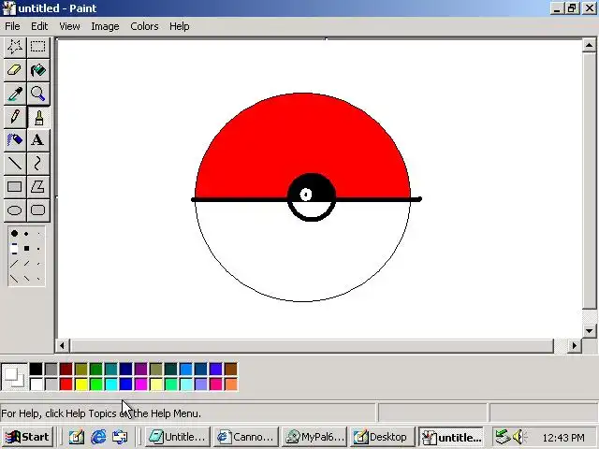Switch to the Pencil tool
599x449 pixels.
point(15,117)
